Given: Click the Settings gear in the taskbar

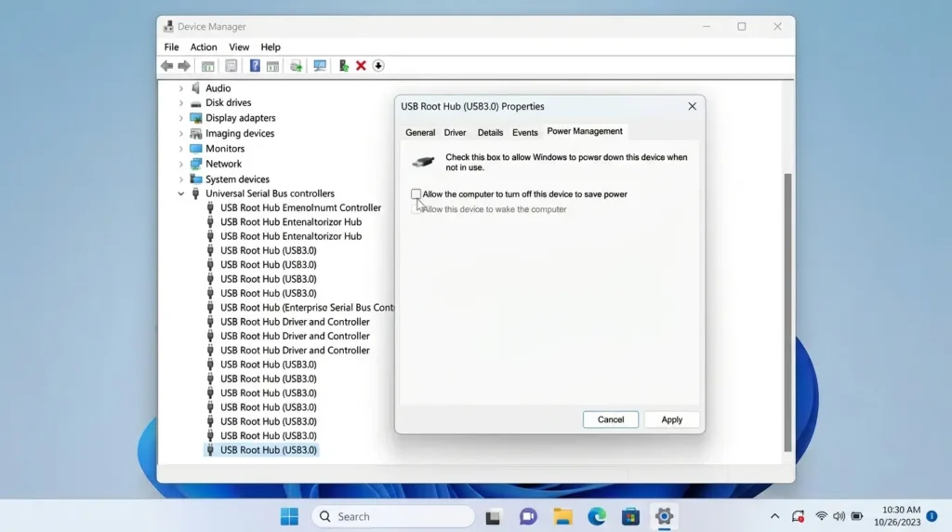Looking at the screenshot, I should click(664, 516).
